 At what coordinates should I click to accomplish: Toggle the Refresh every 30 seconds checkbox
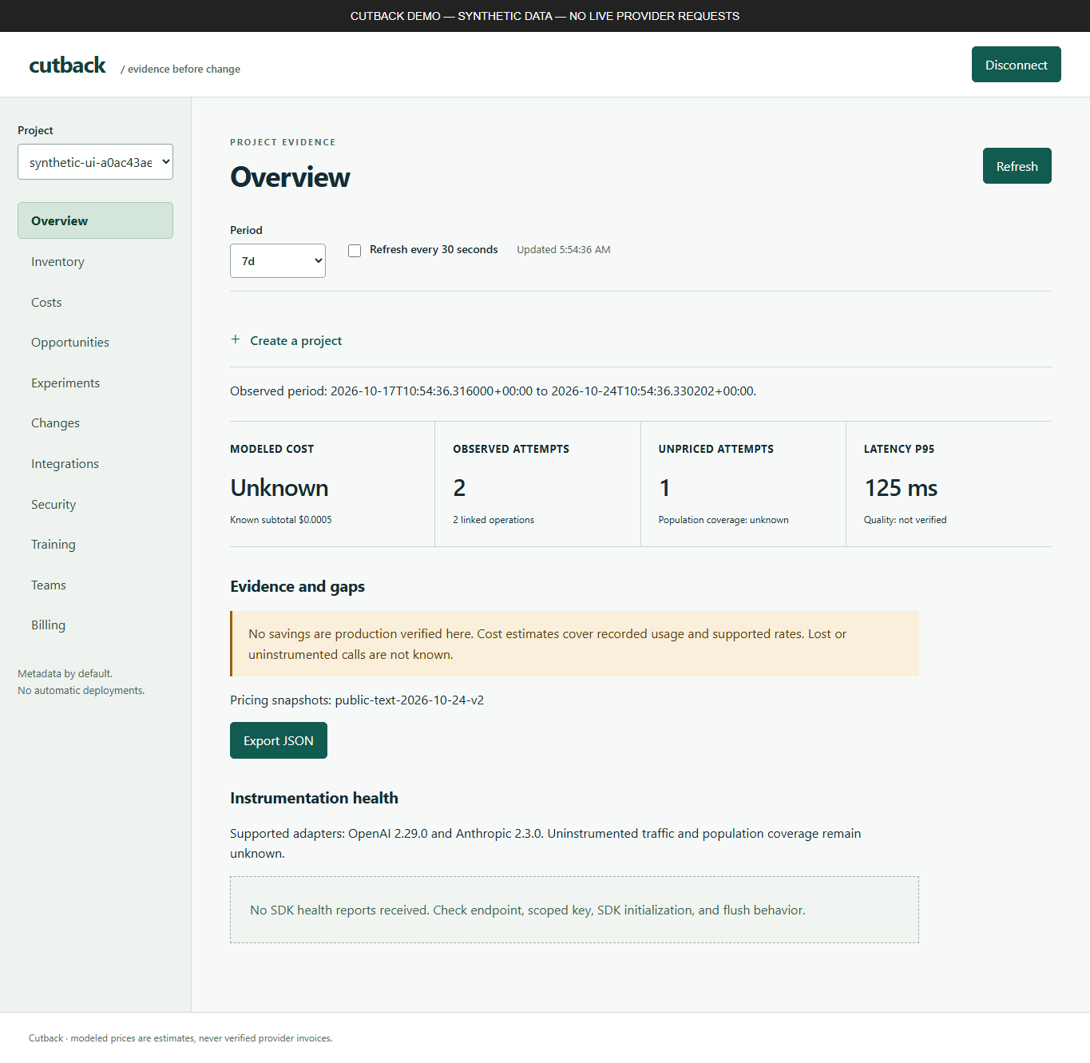click(x=355, y=251)
